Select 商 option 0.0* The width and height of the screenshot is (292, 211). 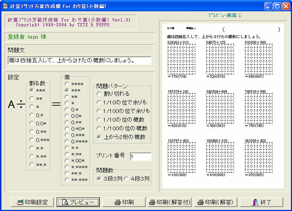click(73, 116)
